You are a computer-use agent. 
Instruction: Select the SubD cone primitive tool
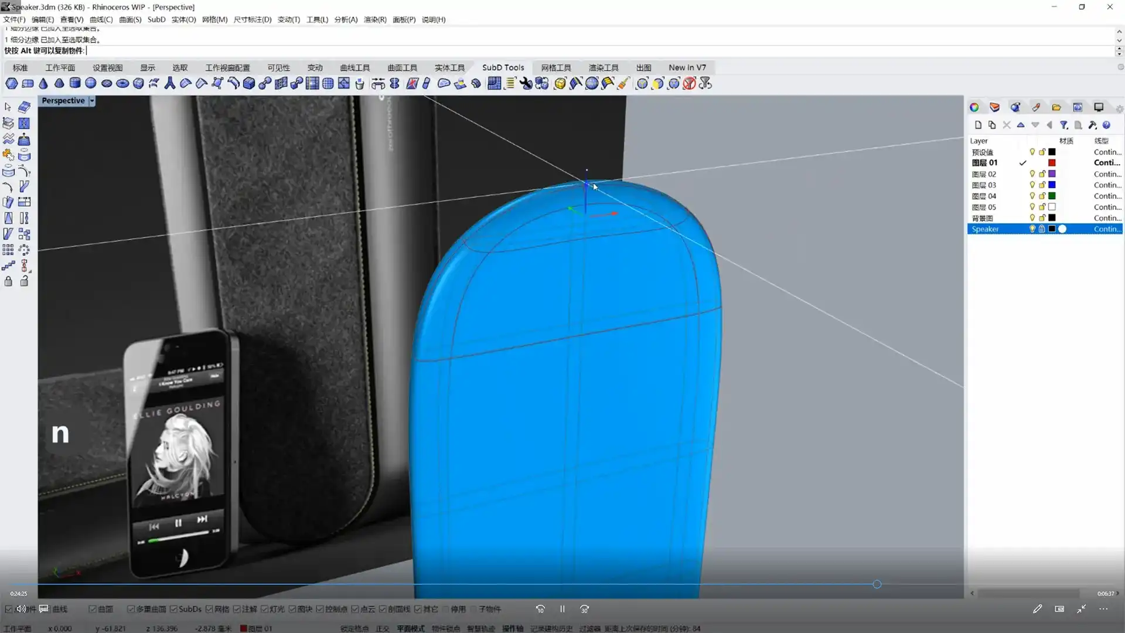tap(43, 83)
